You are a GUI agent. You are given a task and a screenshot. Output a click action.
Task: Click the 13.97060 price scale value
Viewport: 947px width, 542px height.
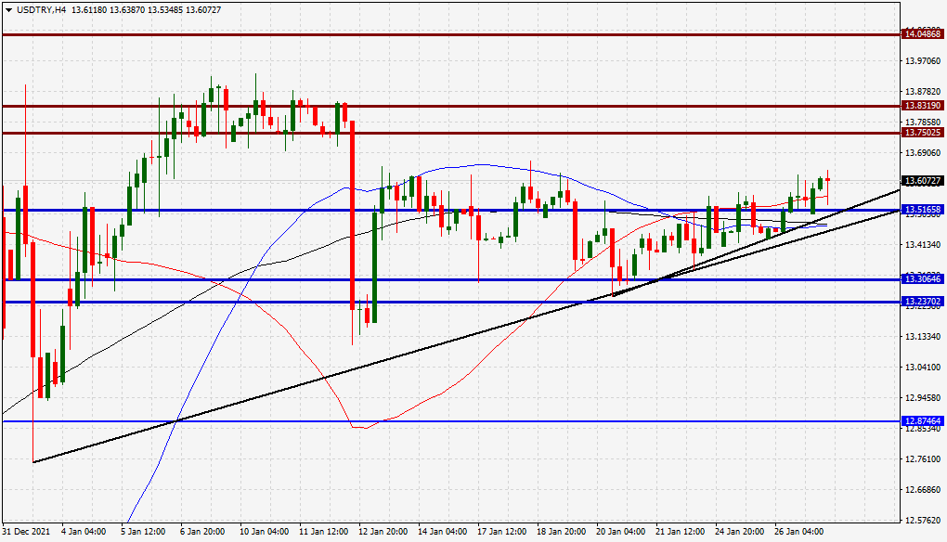[923, 61]
